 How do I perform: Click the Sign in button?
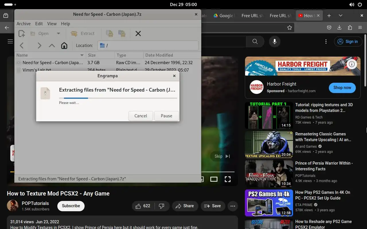pos(348,42)
